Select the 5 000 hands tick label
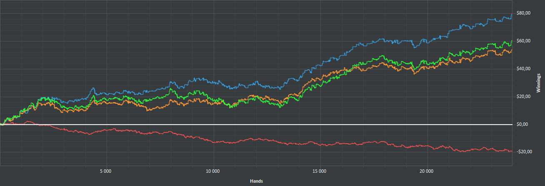This screenshot has width=545, height=186. pos(106,171)
